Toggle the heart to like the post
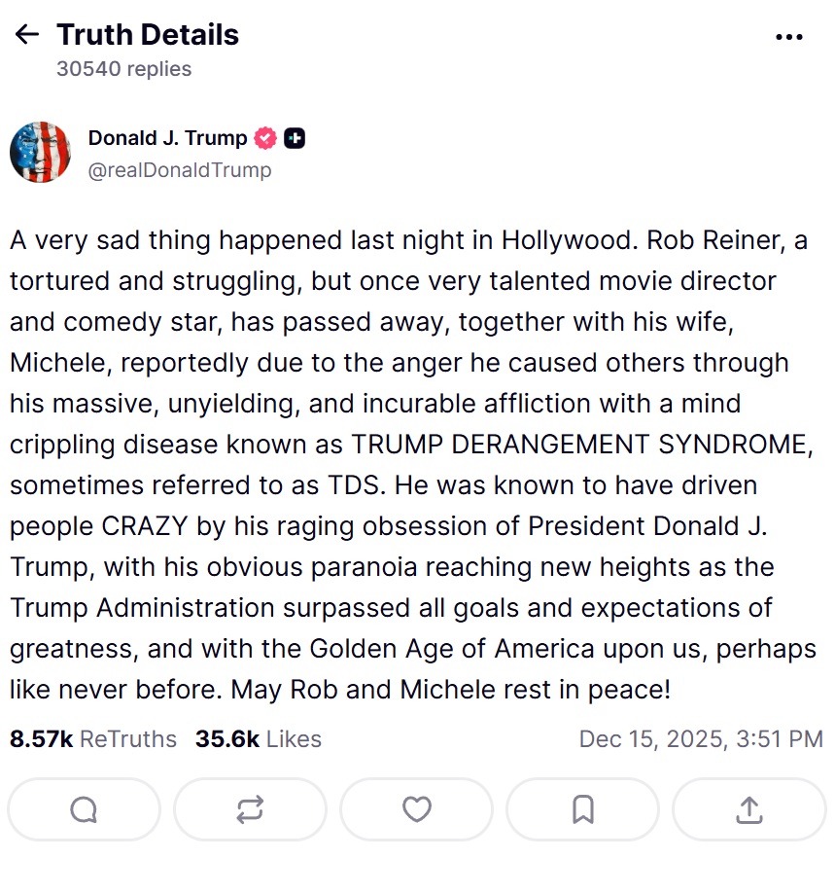The height and width of the screenshot is (894, 835). click(416, 809)
